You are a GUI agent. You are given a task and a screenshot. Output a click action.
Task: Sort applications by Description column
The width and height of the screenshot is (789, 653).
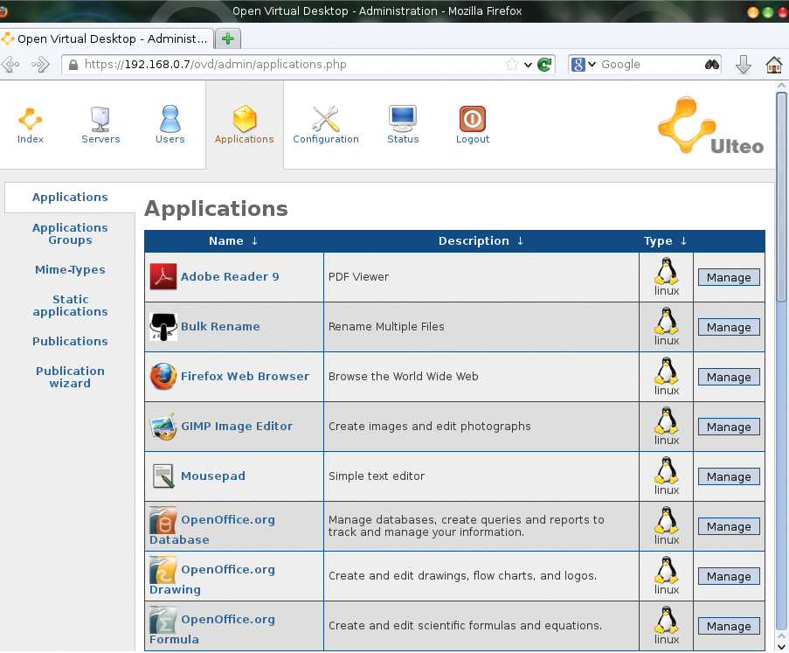tap(481, 241)
